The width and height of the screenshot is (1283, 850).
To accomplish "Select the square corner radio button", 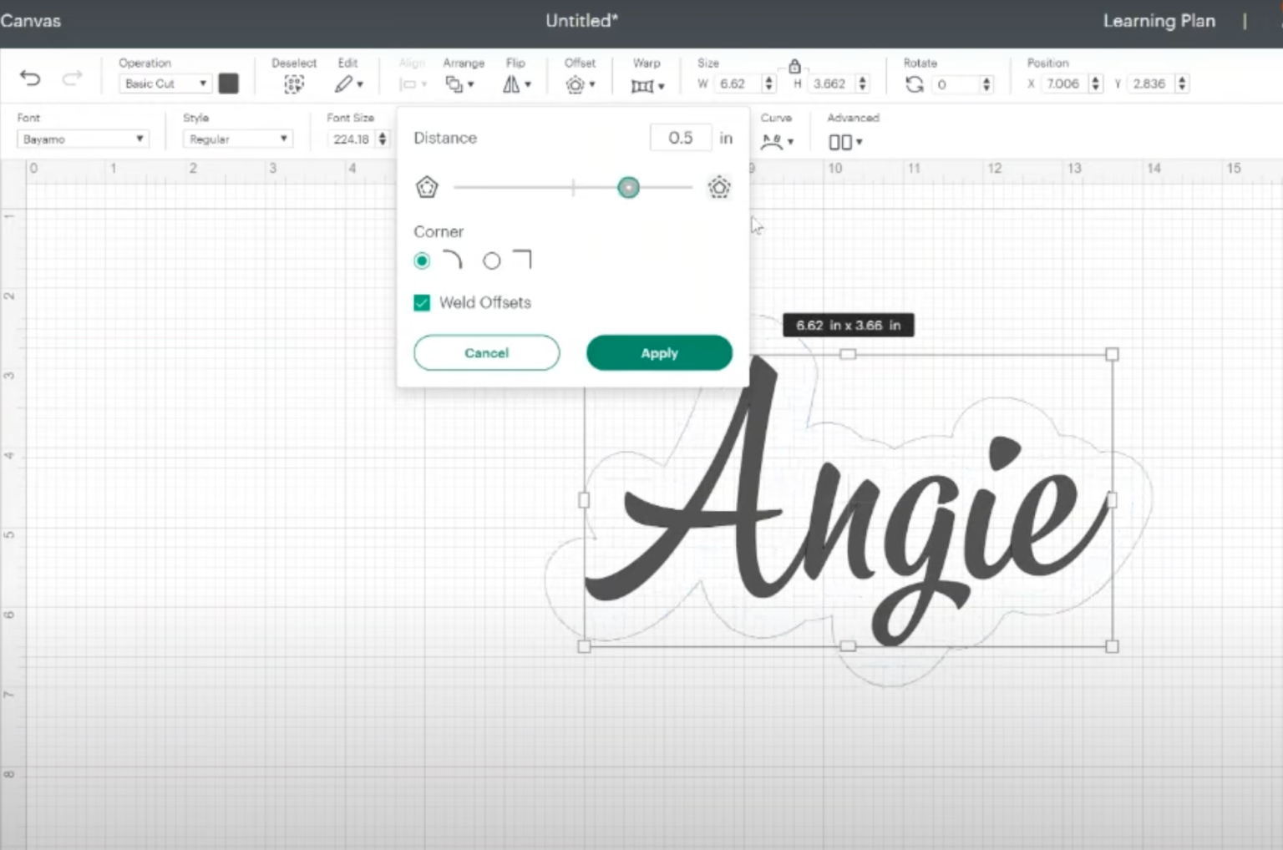I will pyautogui.click(x=492, y=261).
